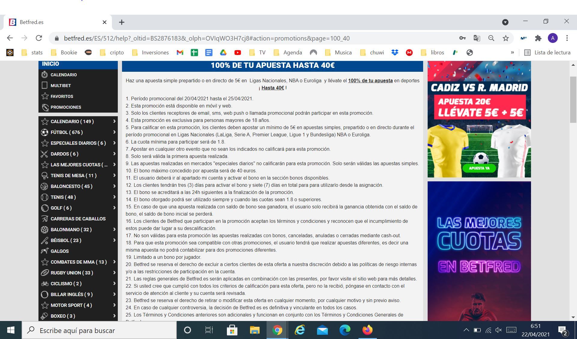Open the stats bookmark folder

pos(32,53)
